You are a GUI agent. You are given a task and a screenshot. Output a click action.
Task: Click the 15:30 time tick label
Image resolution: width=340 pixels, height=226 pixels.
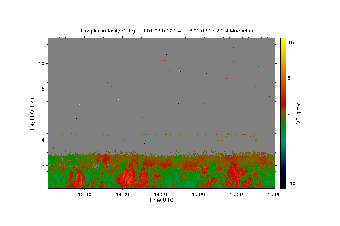click(x=236, y=194)
